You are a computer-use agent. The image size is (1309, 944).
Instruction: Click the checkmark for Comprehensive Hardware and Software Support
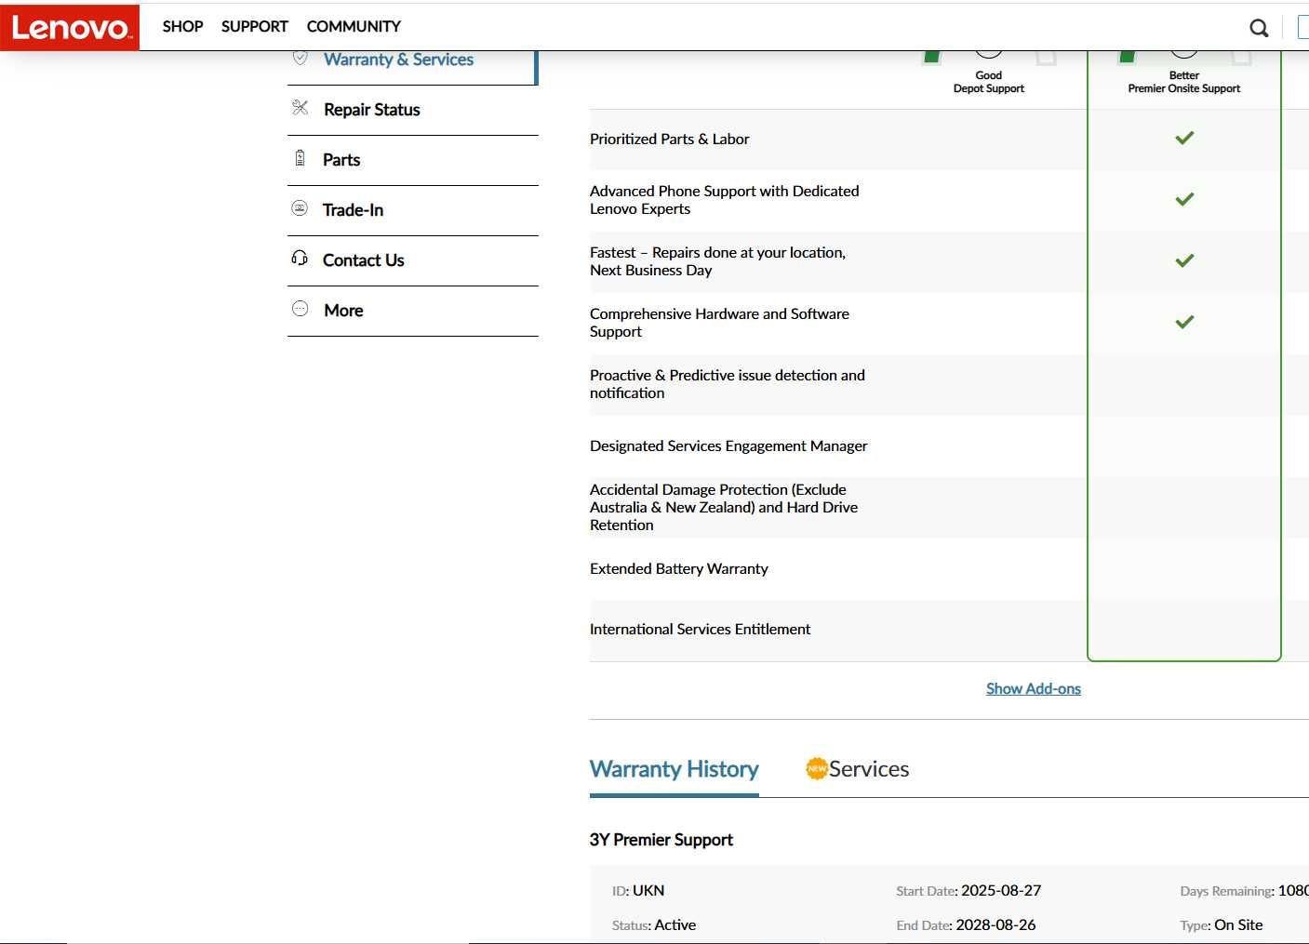pos(1184,322)
